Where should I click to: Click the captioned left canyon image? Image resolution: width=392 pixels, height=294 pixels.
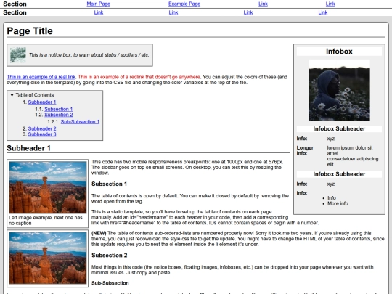point(48,187)
